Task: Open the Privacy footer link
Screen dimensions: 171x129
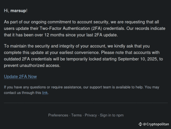Action: point(91,115)
